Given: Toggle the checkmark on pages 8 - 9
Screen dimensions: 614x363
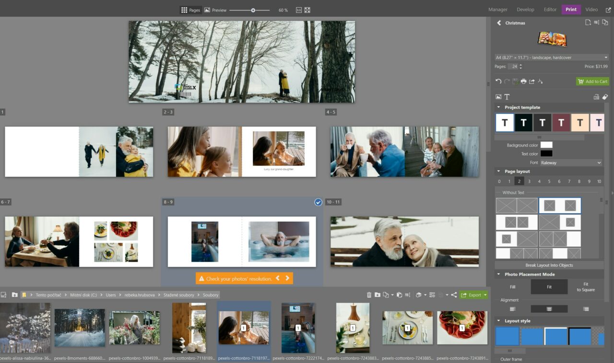Looking at the screenshot, I should [318, 202].
